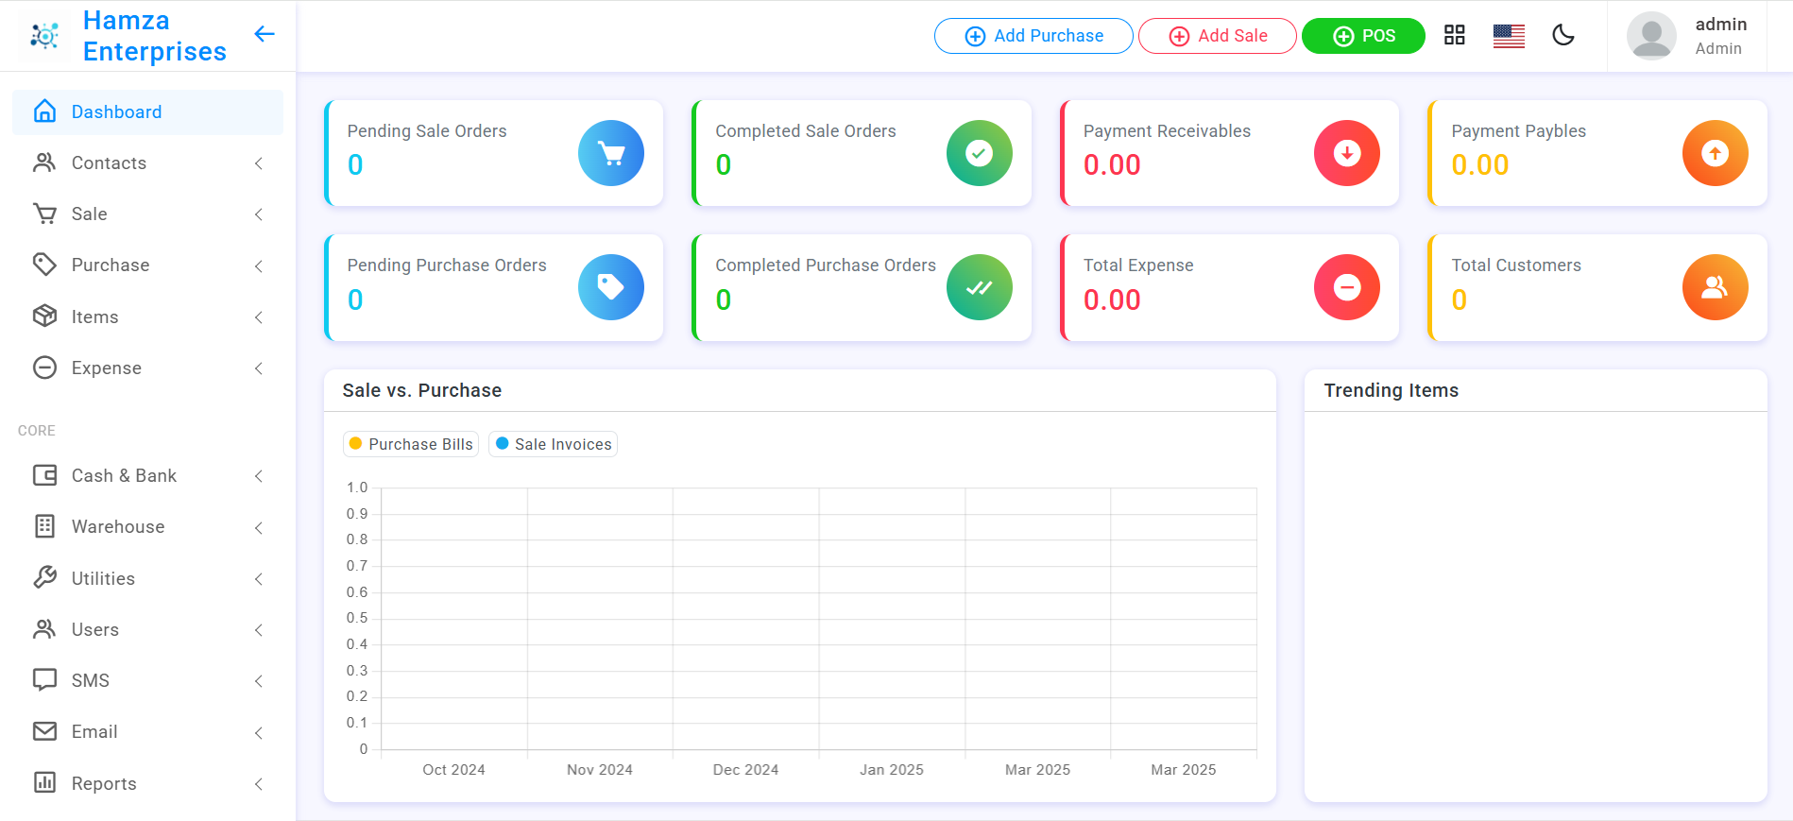Screen dimensions: 1793x821
Task: Click the Email envelope icon in sidebar
Action: pos(44,731)
